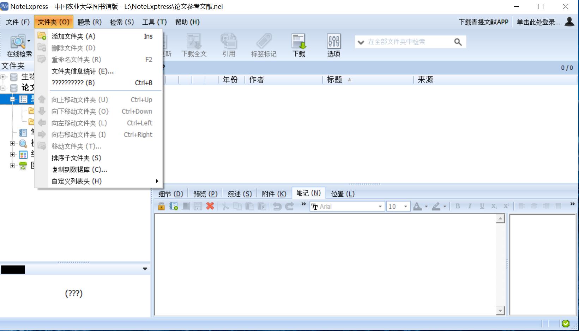Collapse the second database tree node
579x331 pixels.
3,88
